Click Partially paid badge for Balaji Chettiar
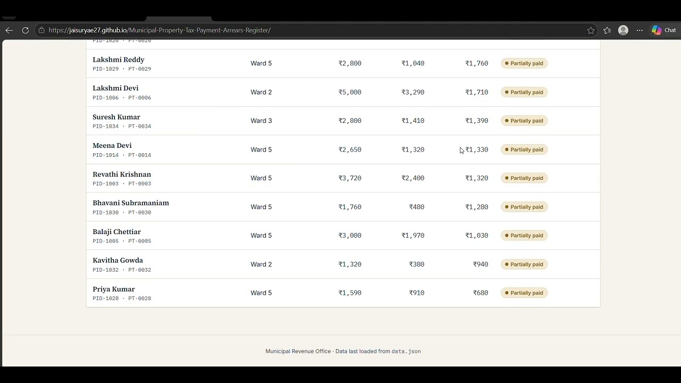This screenshot has width=681, height=383. [524, 236]
